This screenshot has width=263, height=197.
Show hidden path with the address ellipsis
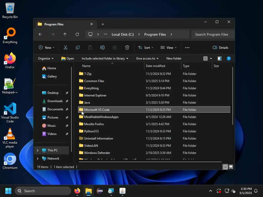[x=106, y=34]
